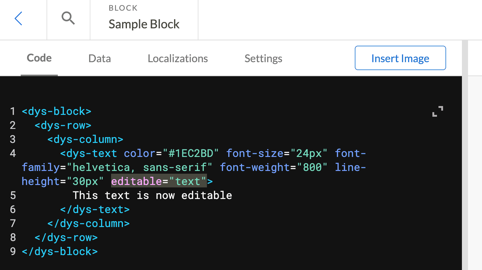Click the Insert Image button
The image size is (482, 270).
[400, 58]
